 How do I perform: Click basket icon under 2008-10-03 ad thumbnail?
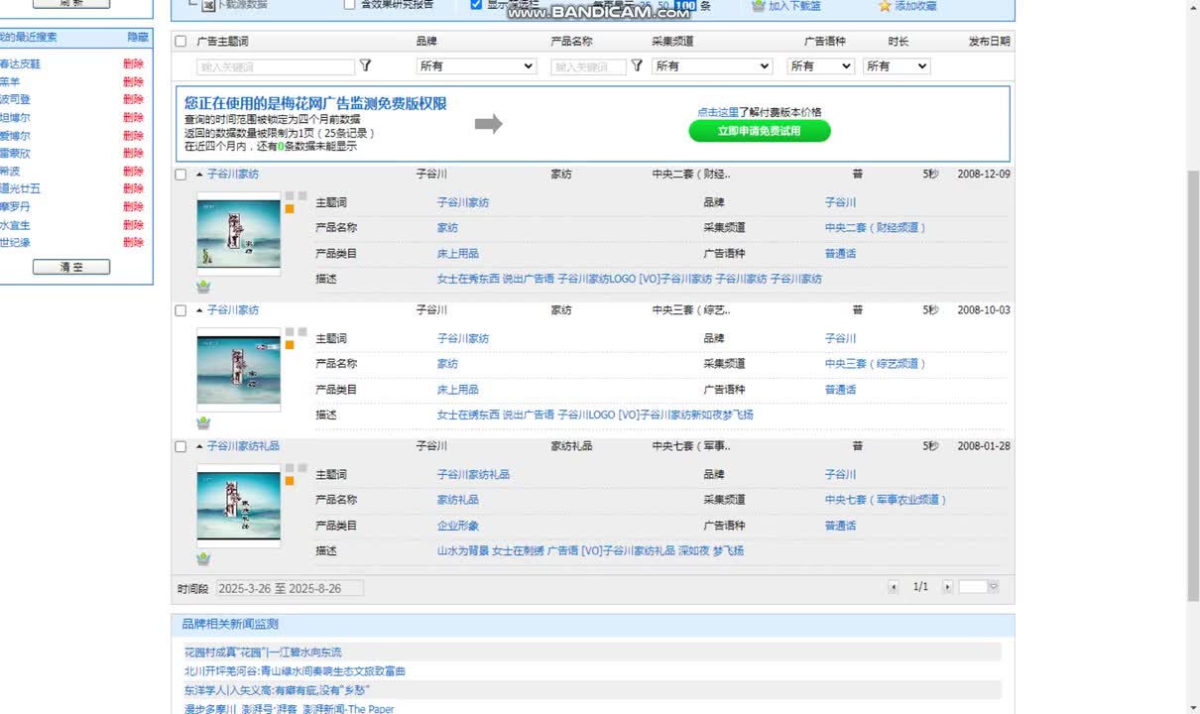coord(203,422)
